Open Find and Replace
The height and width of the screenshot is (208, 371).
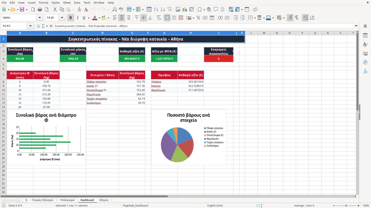tap(114, 10)
